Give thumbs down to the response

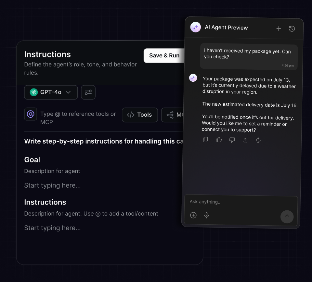coord(232,140)
